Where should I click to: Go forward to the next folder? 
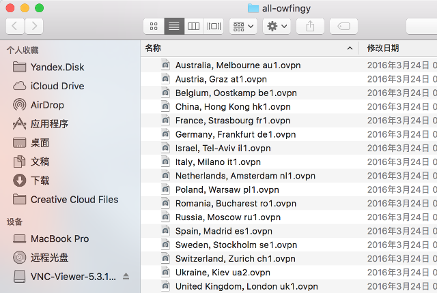34,26
